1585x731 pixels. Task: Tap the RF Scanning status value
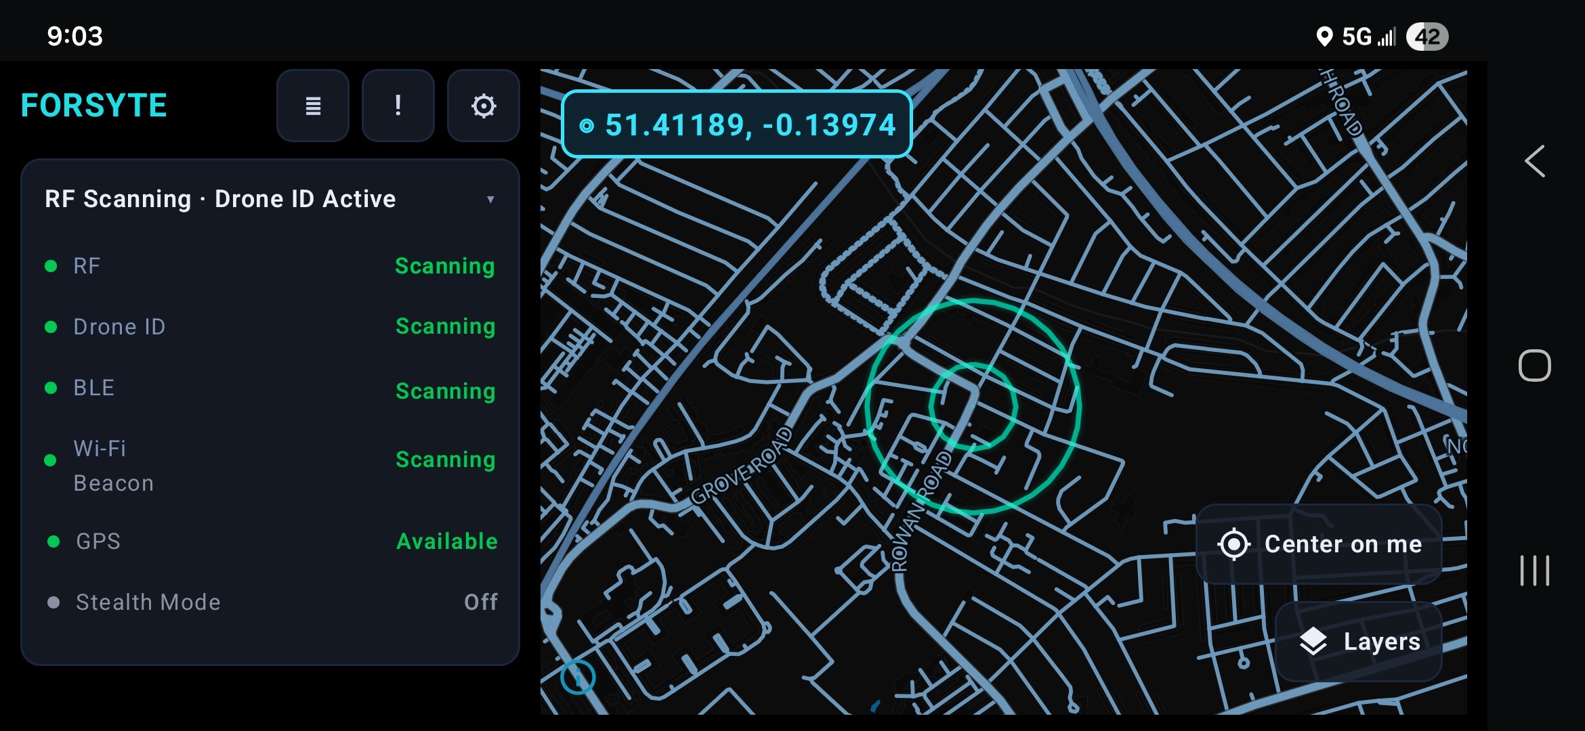point(445,266)
